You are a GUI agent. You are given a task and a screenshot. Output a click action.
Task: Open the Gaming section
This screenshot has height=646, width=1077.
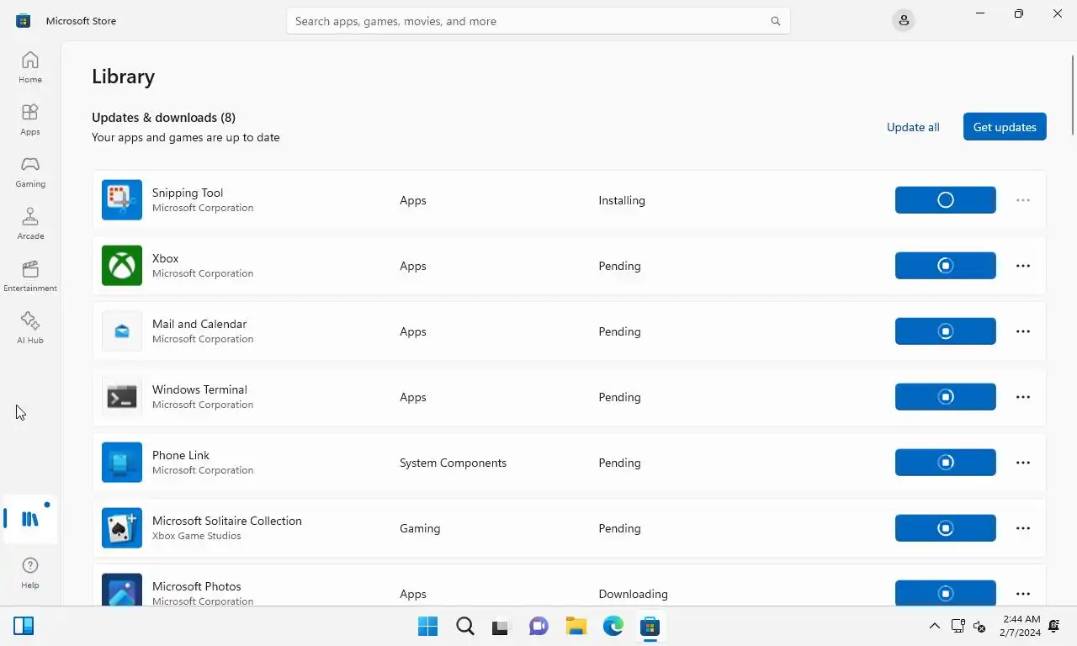click(x=30, y=172)
